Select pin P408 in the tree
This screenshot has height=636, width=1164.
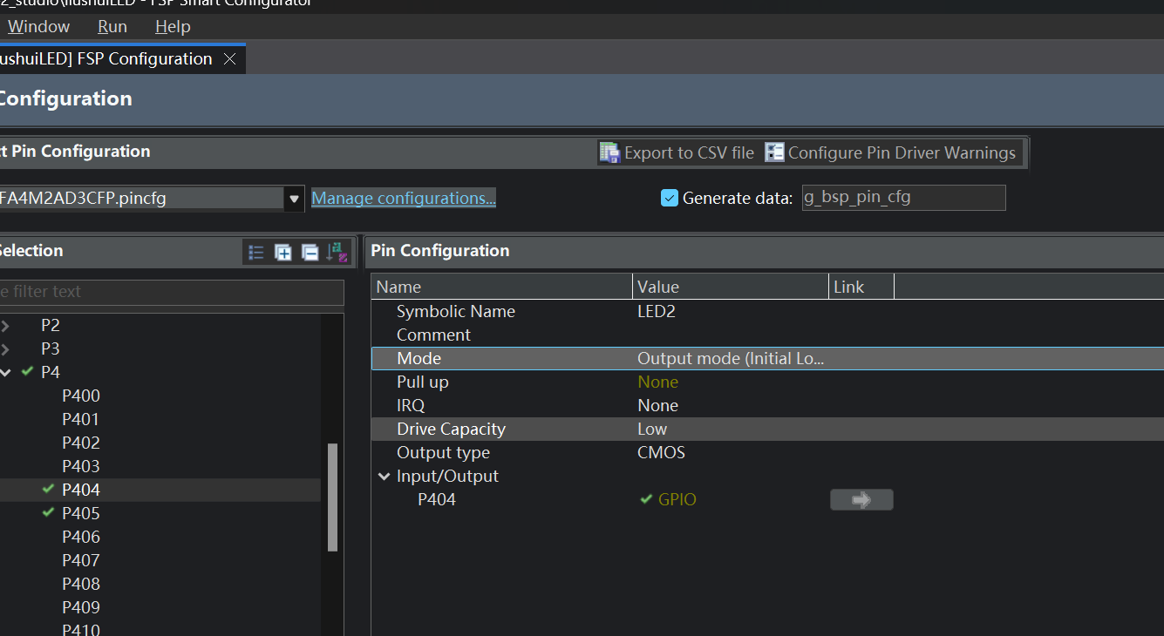81,585
